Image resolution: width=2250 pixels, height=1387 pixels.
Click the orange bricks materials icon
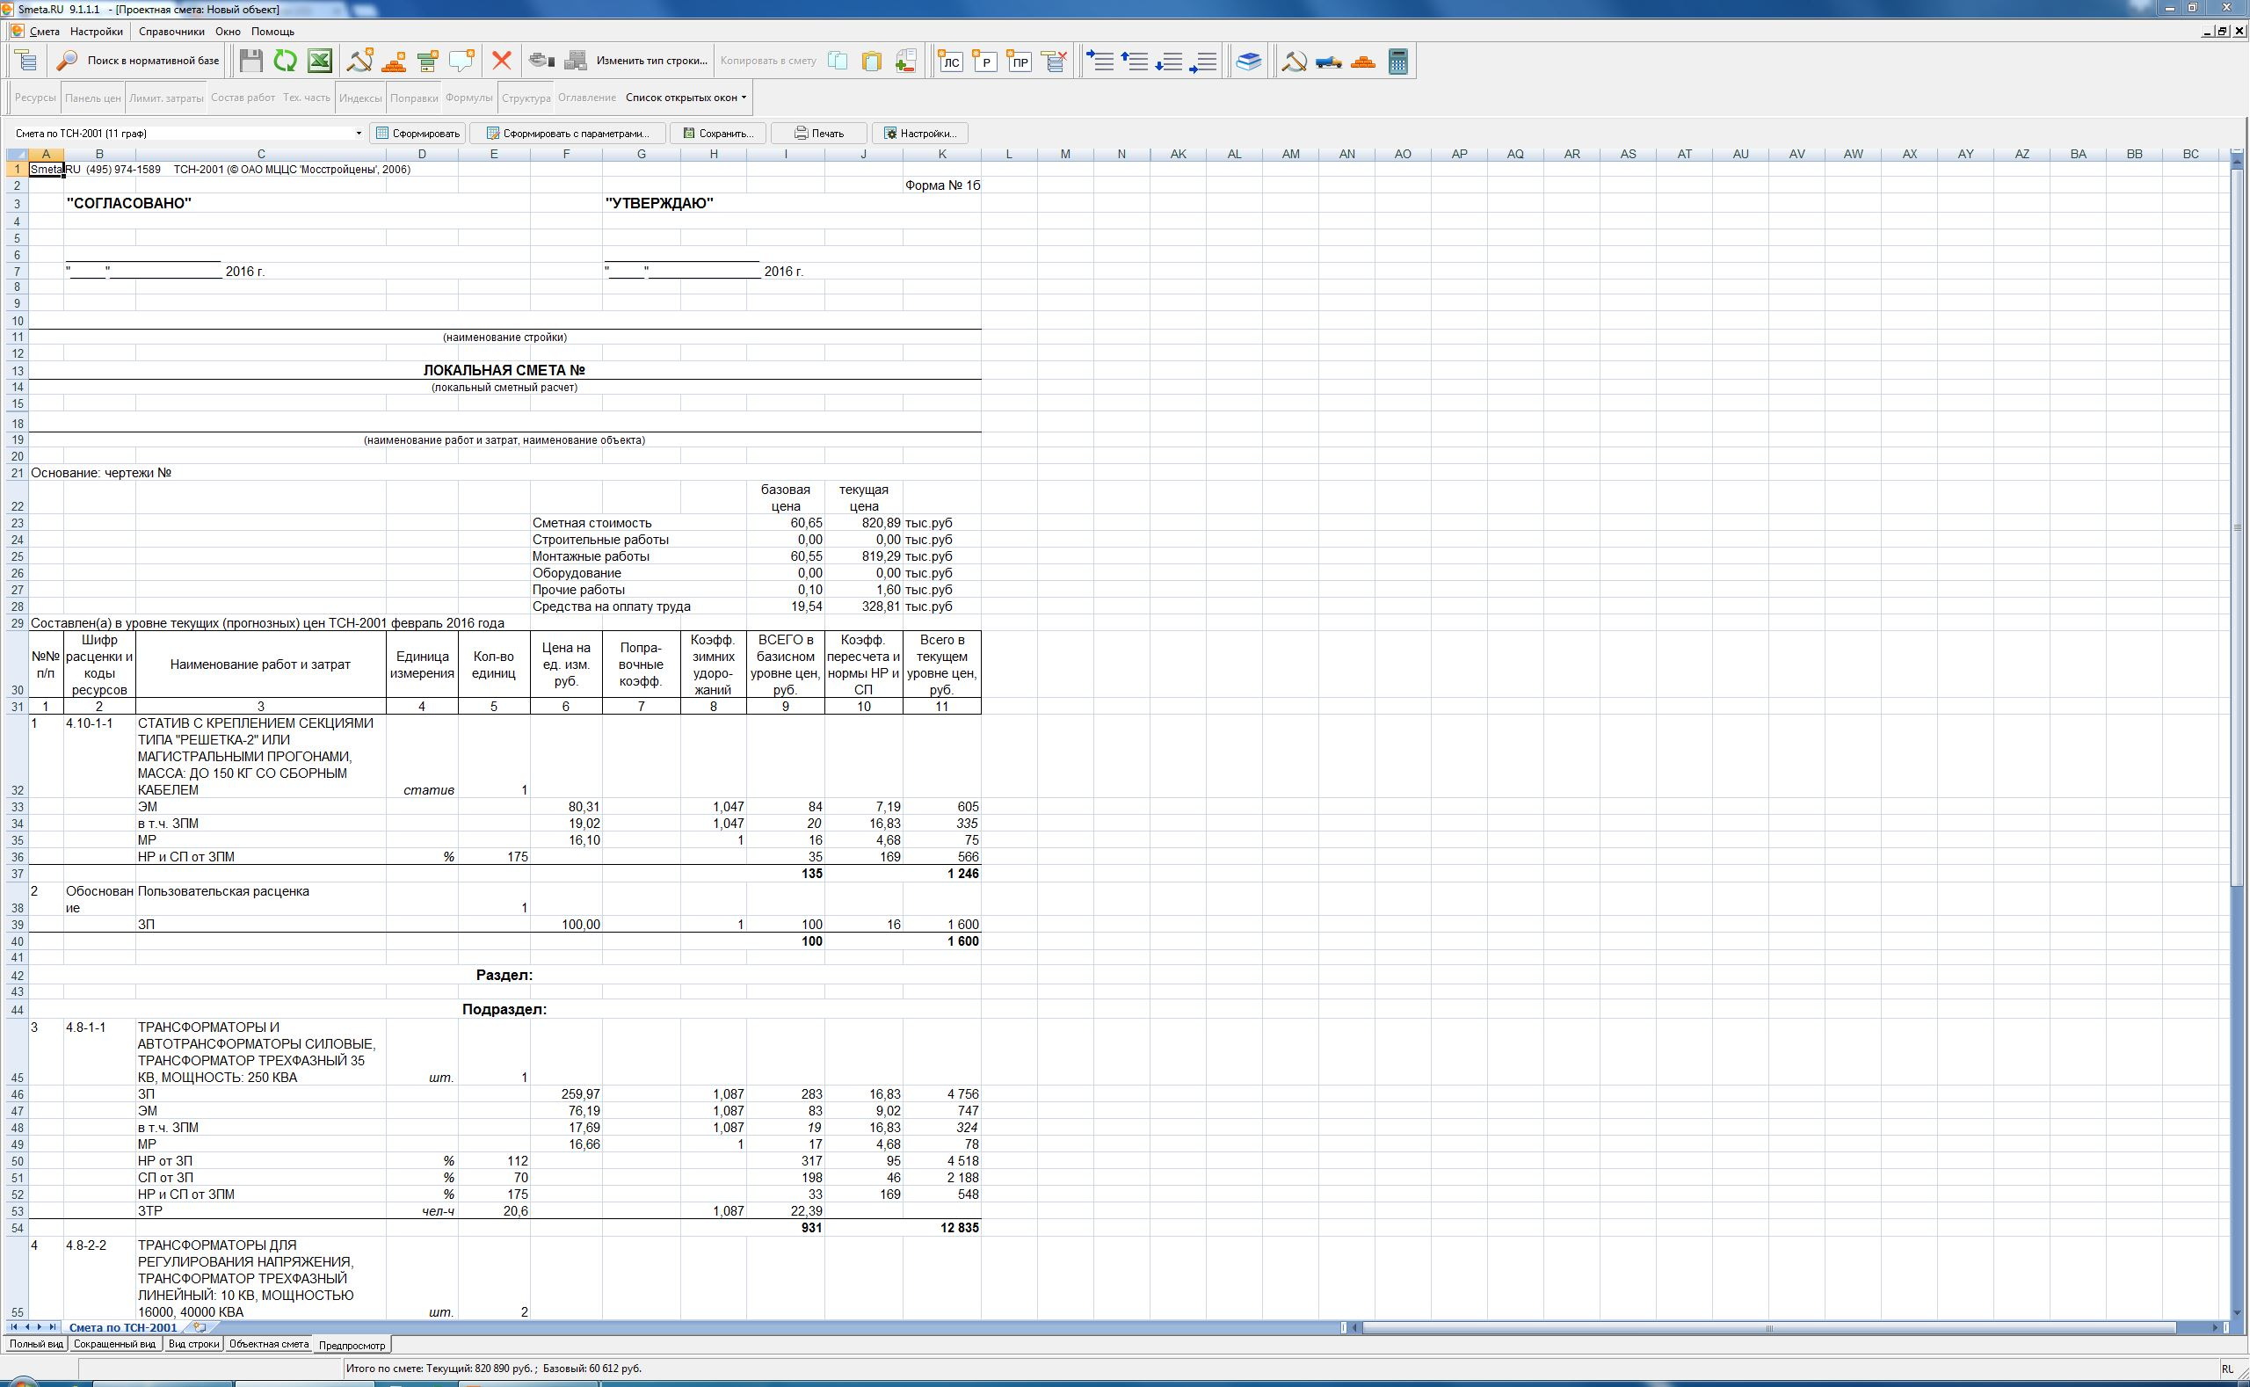click(x=1363, y=61)
